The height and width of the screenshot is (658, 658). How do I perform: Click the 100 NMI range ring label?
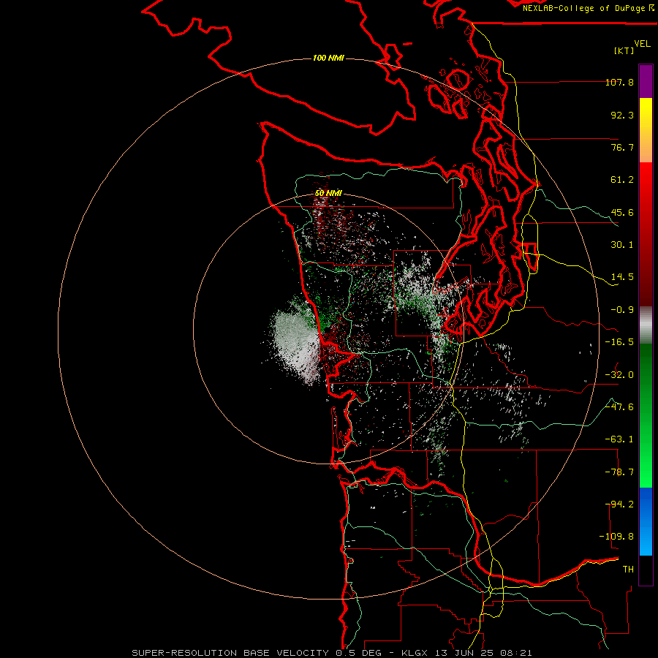(328, 58)
